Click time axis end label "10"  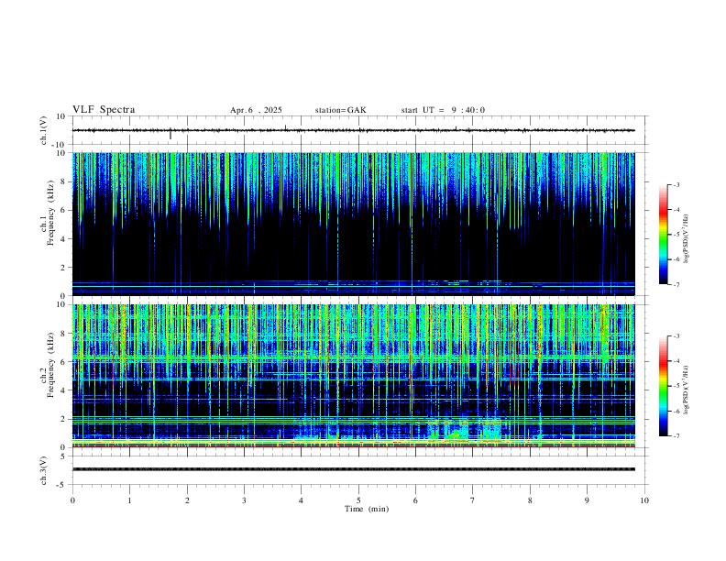tap(644, 500)
